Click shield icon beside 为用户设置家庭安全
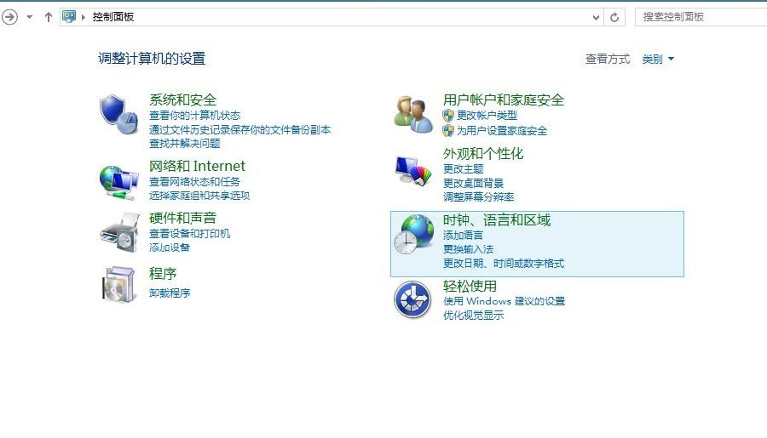 coord(448,130)
